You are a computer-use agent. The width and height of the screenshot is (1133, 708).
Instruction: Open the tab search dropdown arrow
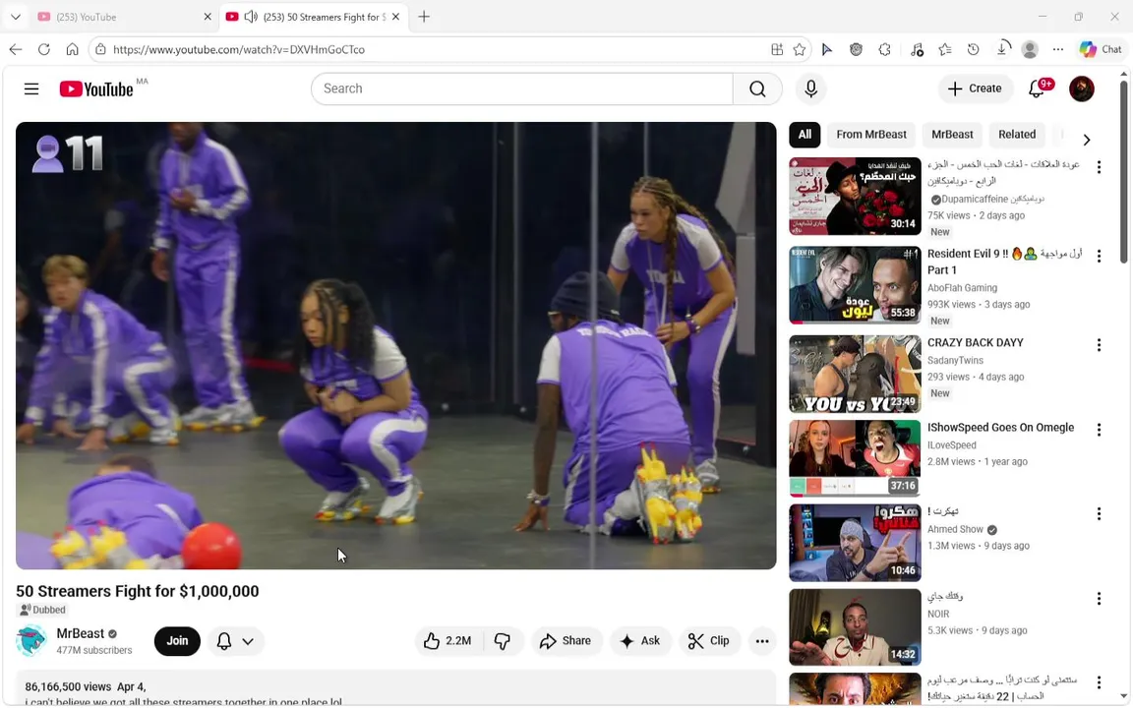coord(15,17)
